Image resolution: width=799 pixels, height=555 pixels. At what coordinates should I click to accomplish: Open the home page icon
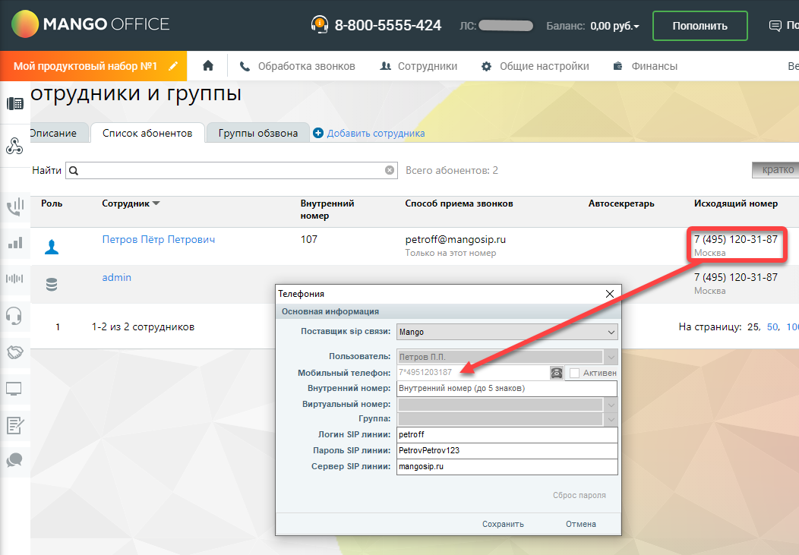[208, 66]
